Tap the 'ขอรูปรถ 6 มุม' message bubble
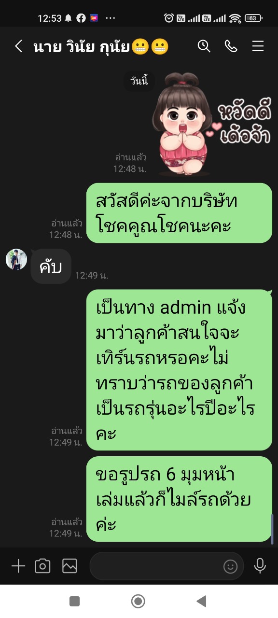Viewport: 278px width, 618px height. pos(179,499)
